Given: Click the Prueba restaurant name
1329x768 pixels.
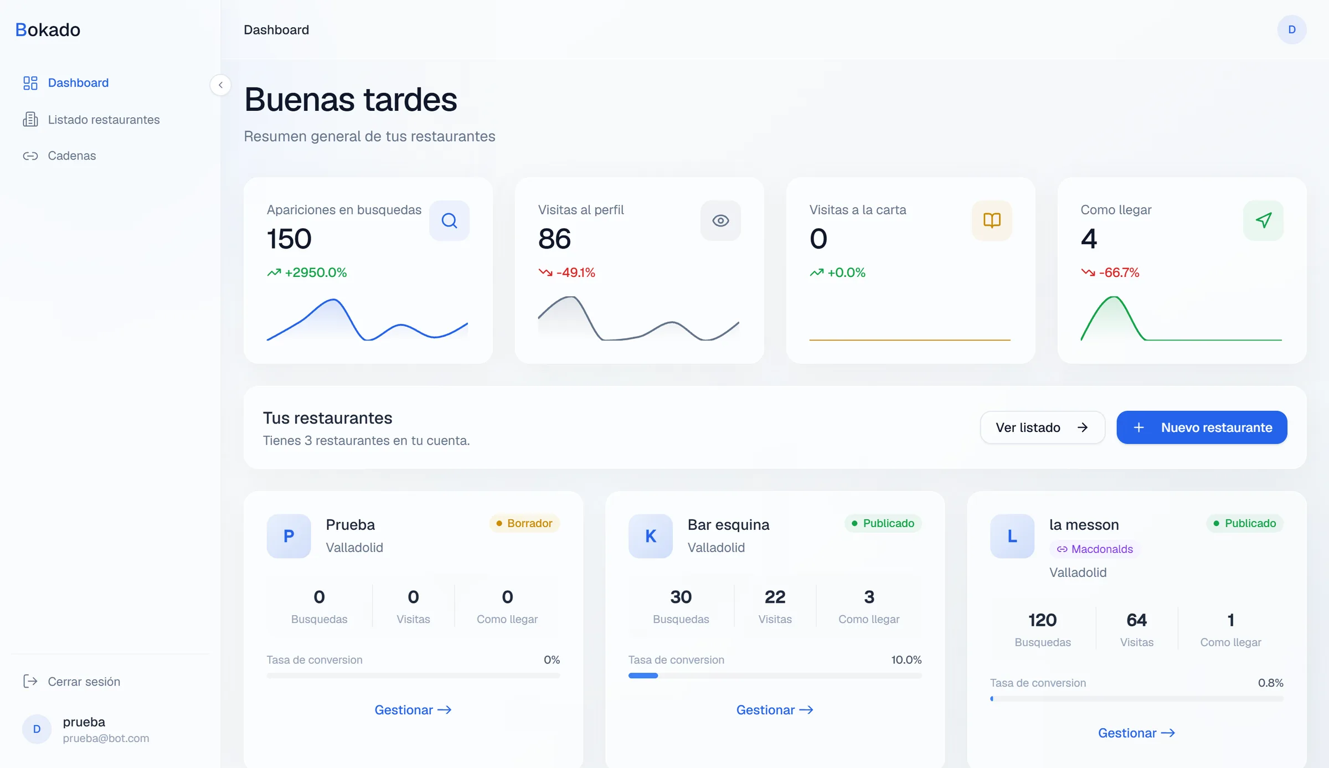Looking at the screenshot, I should [x=350, y=524].
